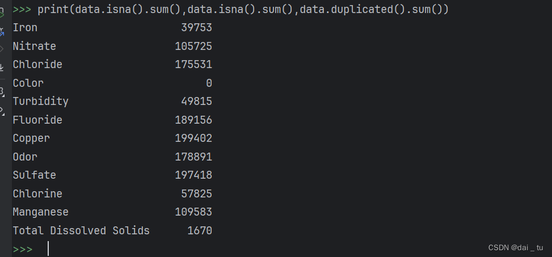Click the scroll-to-end down arrow icon
Image resolution: width=552 pixels, height=257 pixels.
coord(1,67)
